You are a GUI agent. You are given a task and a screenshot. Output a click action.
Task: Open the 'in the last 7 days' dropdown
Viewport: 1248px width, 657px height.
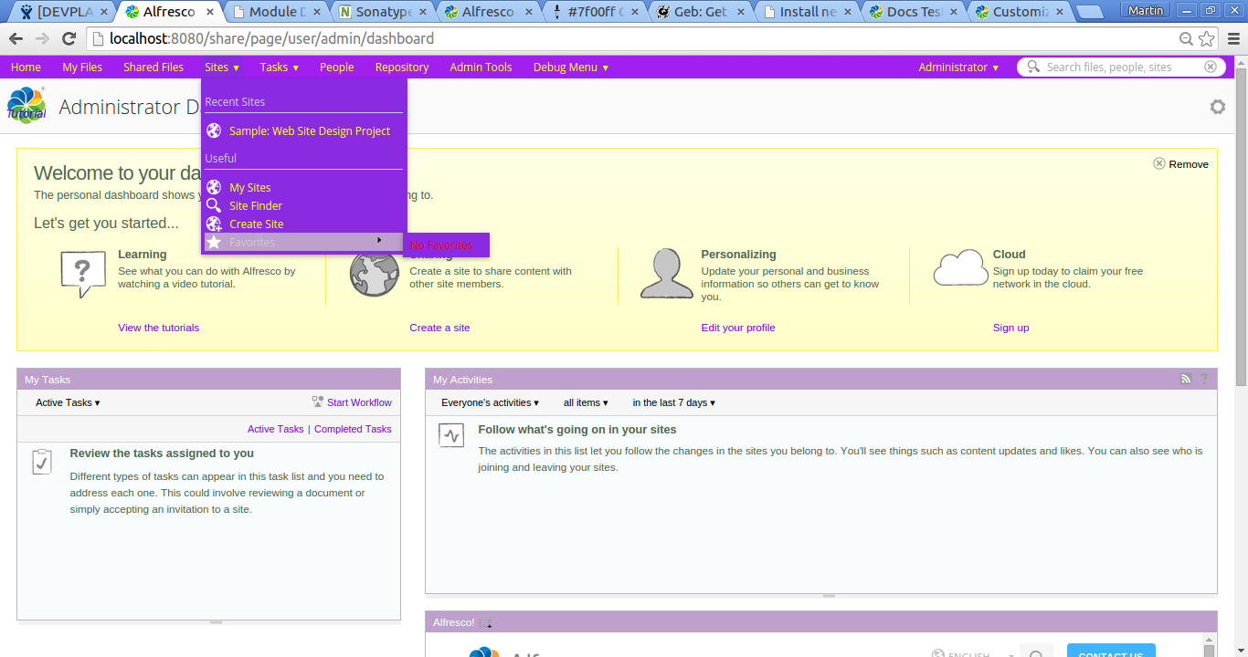(x=672, y=401)
